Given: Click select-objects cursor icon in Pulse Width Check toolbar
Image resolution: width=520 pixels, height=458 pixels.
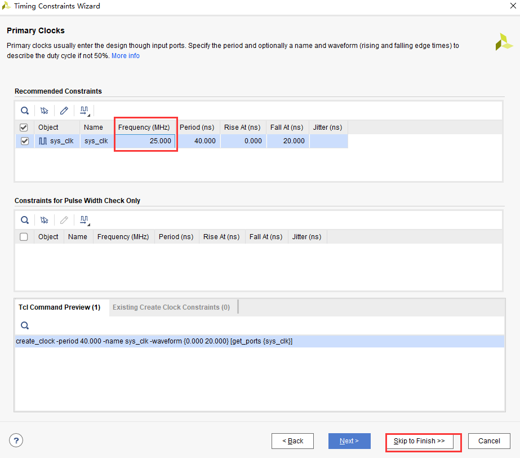Looking at the screenshot, I should 45,220.
